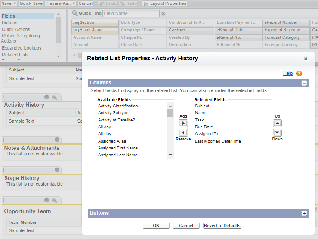Click the Add arrow button
This screenshot has width=318, height=239.
(183, 123)
